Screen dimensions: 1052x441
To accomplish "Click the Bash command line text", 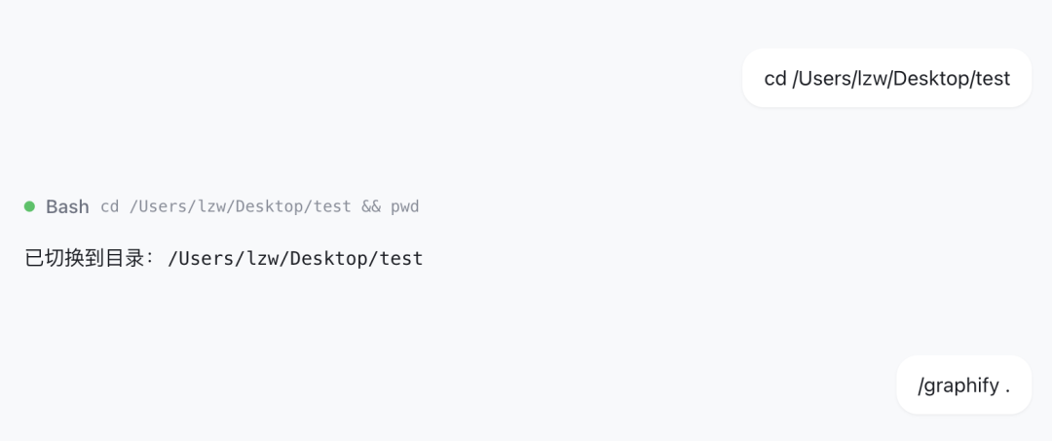I will [259, 206].
